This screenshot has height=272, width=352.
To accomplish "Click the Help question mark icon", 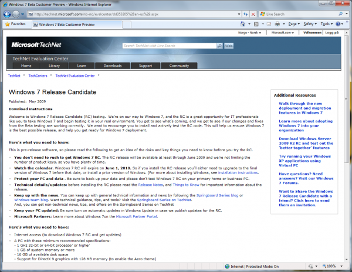I will [x=338, y=24].
